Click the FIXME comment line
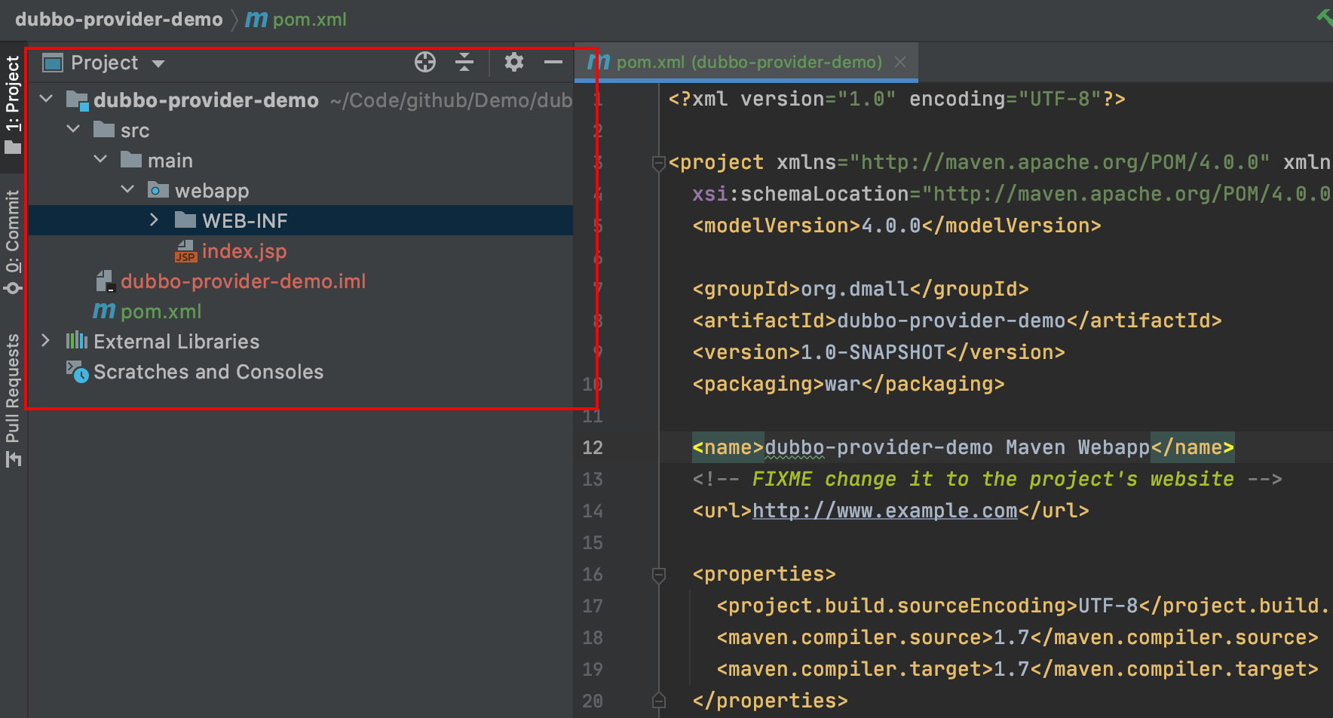 [x=987, y=479]
